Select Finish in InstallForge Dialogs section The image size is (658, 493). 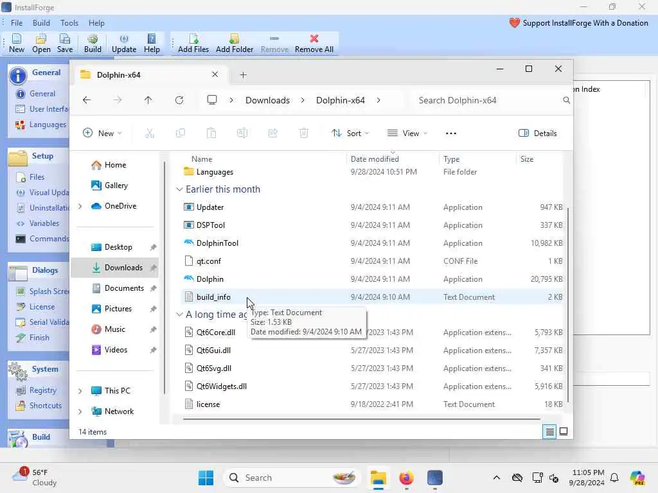[33, 338]
